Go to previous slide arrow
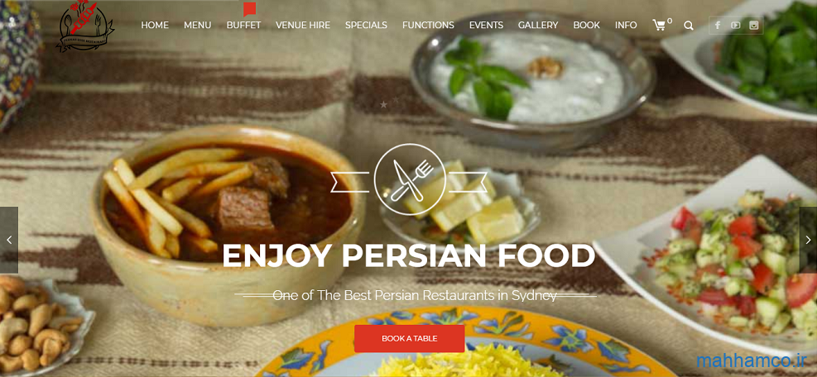 9,240
